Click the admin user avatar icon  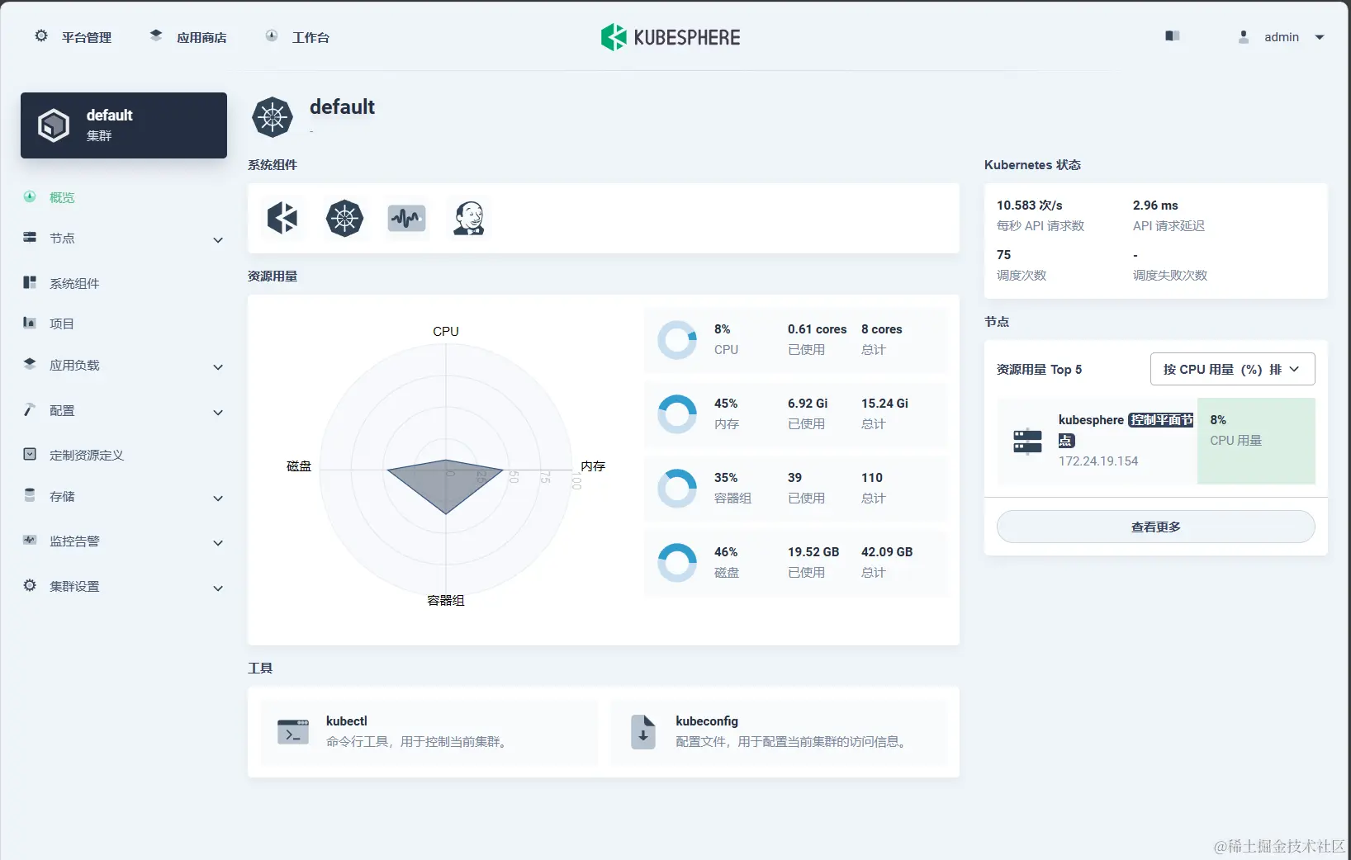point(1244,37)
